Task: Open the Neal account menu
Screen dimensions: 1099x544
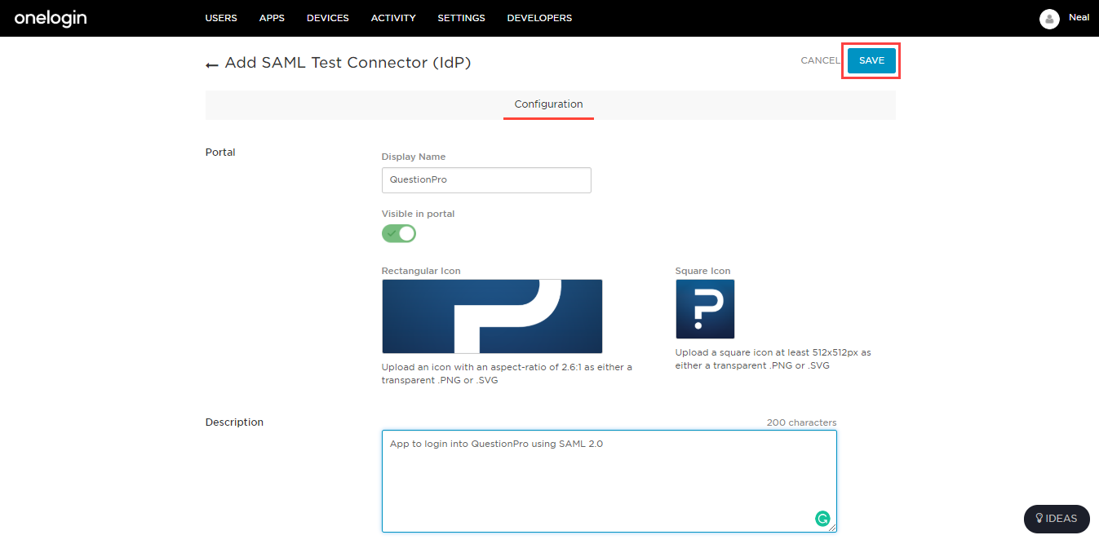Action: (x=1079, y=17)
